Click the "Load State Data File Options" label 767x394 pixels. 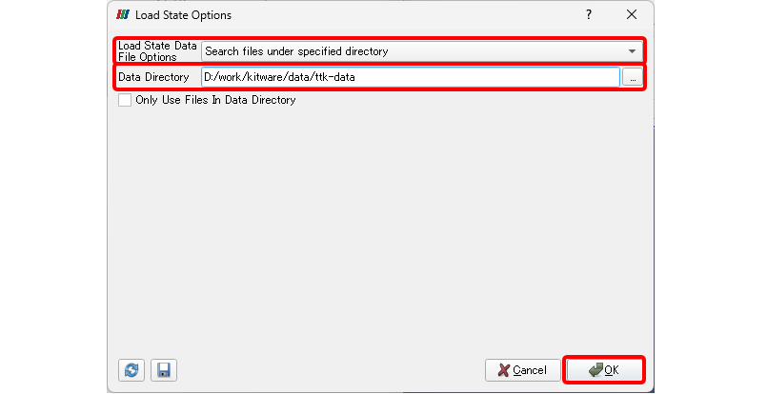pyautogui.click(x=157, y=51)
